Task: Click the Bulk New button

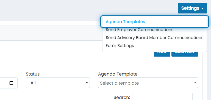Action: (185, 54)
